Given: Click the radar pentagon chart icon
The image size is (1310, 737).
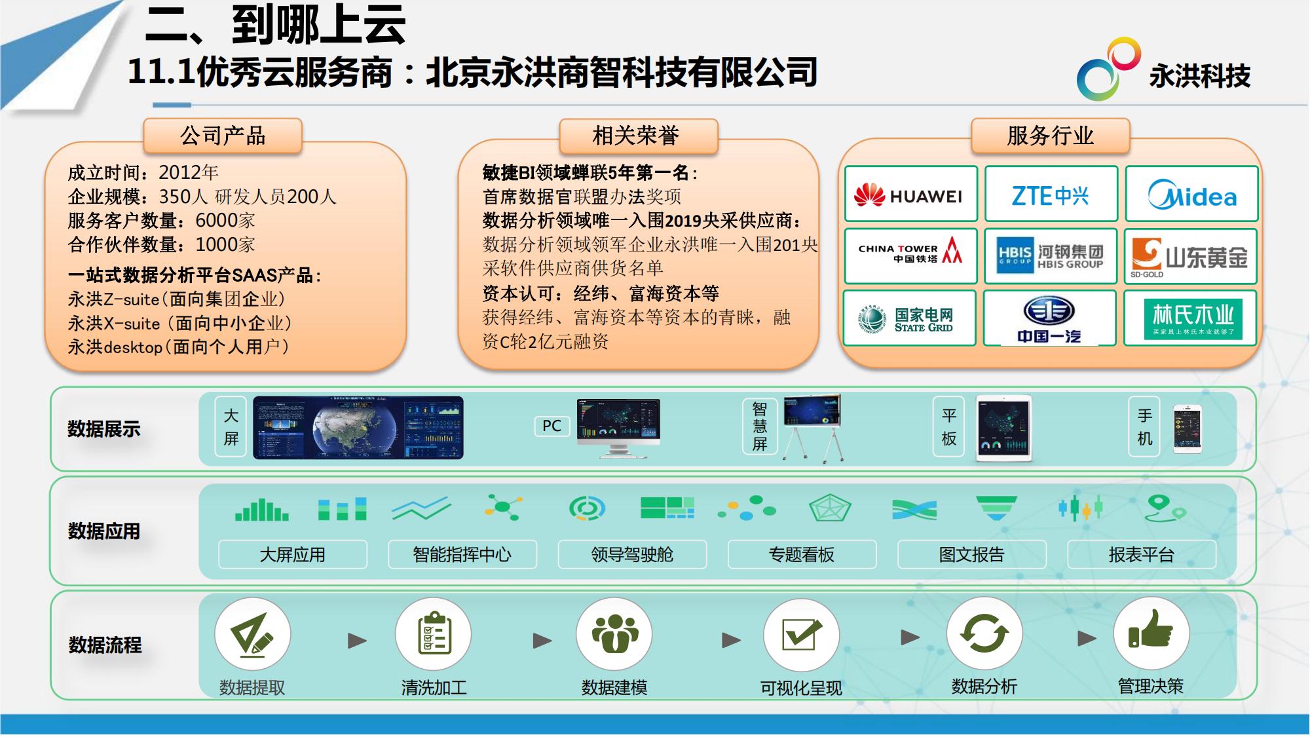Looking at the screenshot, I should (830, 508).
